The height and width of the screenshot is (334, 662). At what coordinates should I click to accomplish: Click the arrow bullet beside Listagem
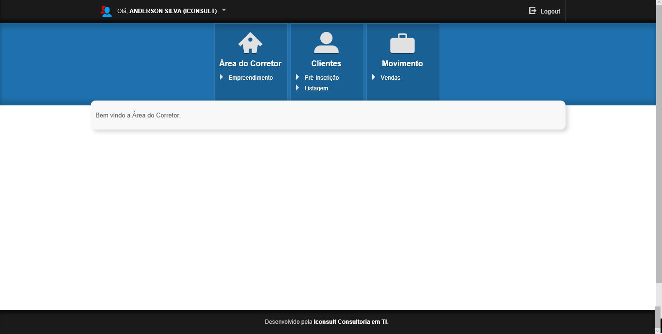click(298, 88)
